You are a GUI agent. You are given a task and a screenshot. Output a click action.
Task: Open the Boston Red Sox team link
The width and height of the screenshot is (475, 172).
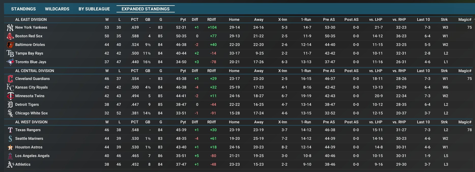click(x=29, y=36)
